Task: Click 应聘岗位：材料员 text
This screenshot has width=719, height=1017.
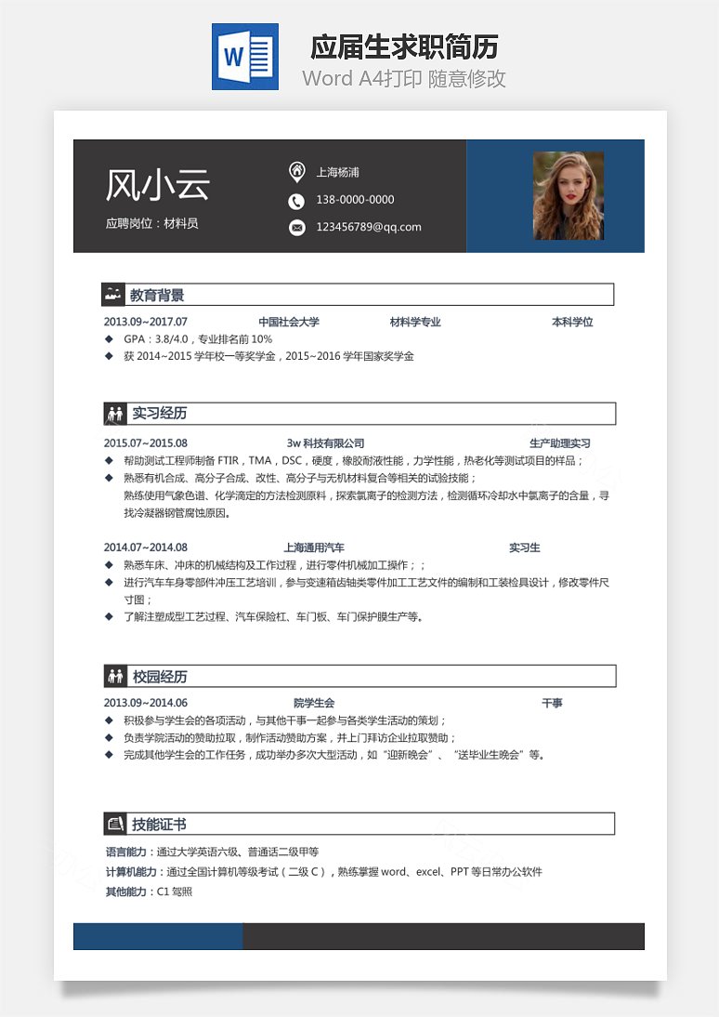Action: click(x=151, y=223)
